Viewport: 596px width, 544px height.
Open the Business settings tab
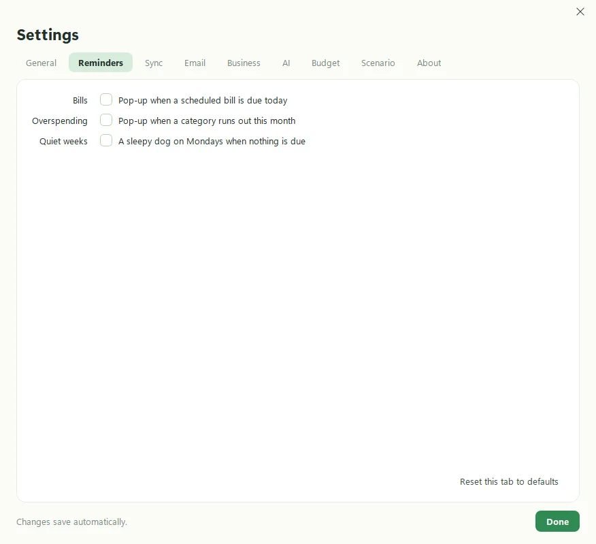[x=244, y=63]
